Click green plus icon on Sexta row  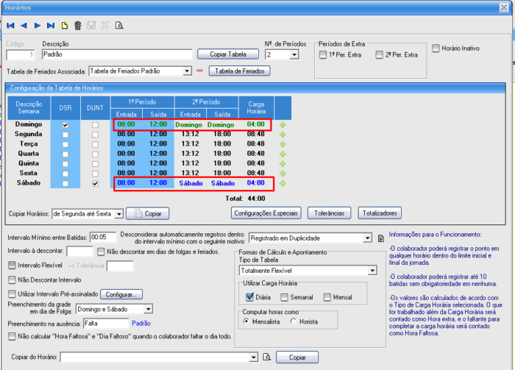click(x=283, y=174)
